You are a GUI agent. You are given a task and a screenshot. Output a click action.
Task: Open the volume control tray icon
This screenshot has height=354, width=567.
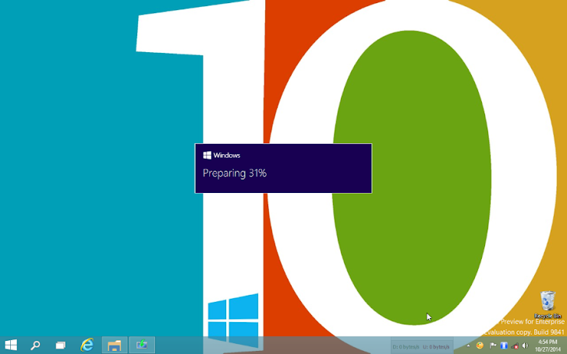coord(526,345)
